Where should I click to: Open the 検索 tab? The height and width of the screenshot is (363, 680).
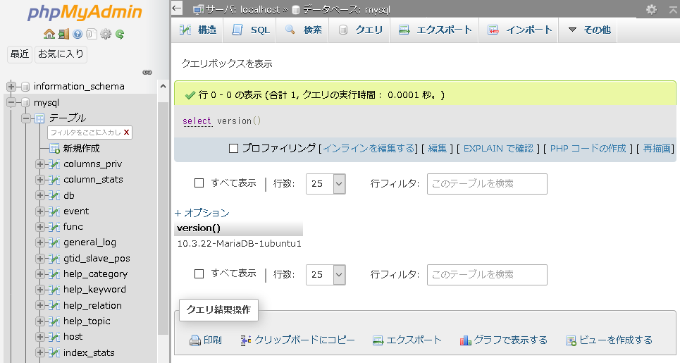point(303,30)
